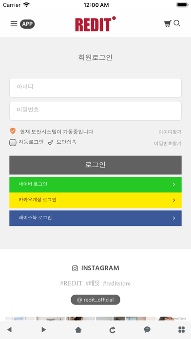The width and height of the screenshot is (191, 339).
Task: Open search with magnifier icon
Action: click(x=177, y=23)
